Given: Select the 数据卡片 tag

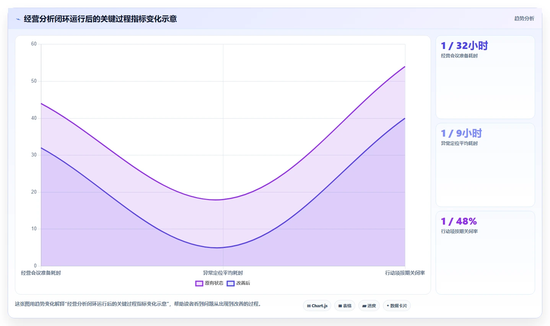Looking at the screenshot, I should point(397,306).
